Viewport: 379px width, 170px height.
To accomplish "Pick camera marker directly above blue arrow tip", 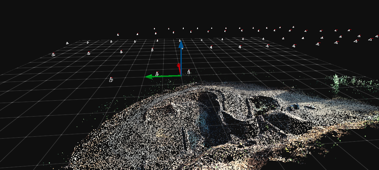I will tap(180, 41).
